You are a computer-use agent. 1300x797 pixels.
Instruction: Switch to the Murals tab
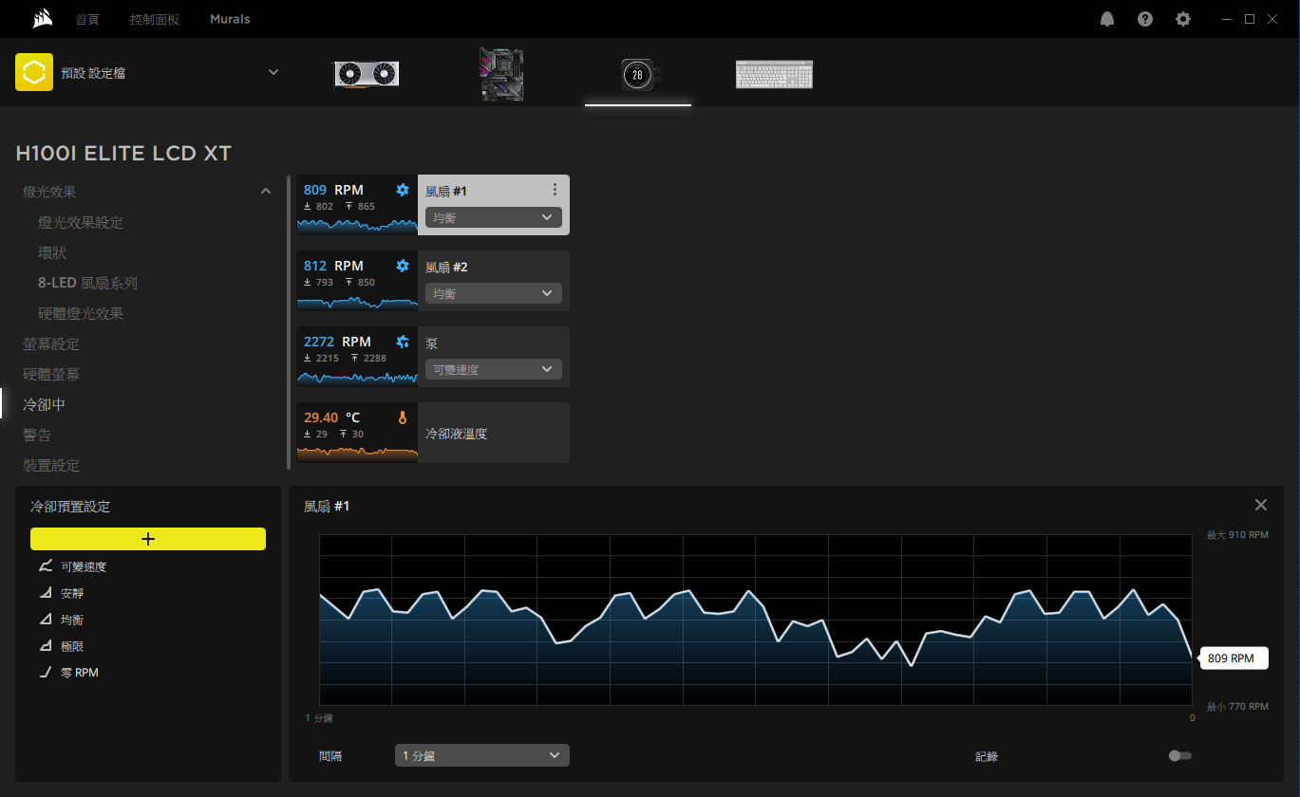point(230,19)
